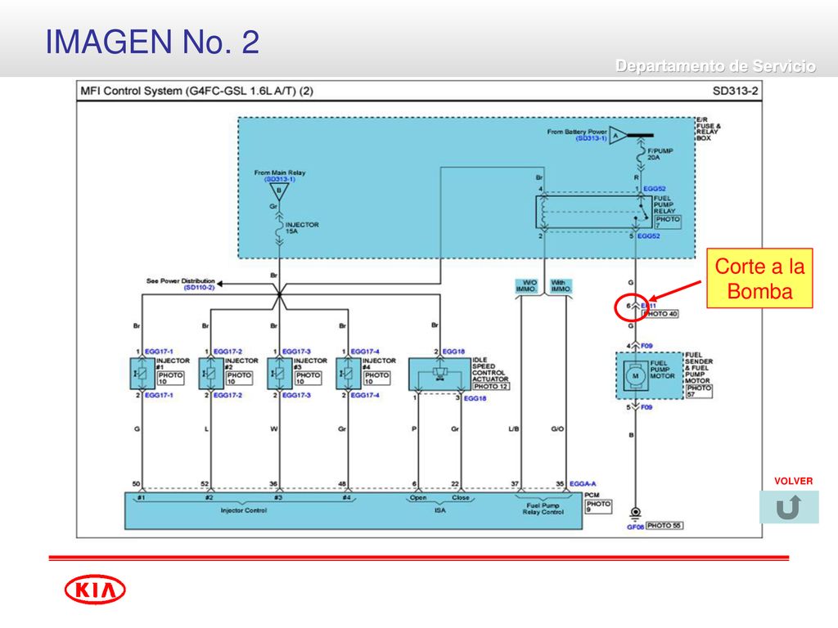This screenshot has width=838, height=628.
Task: Click EGG18 label at actuator pin 3
Action: click(475, 398)
